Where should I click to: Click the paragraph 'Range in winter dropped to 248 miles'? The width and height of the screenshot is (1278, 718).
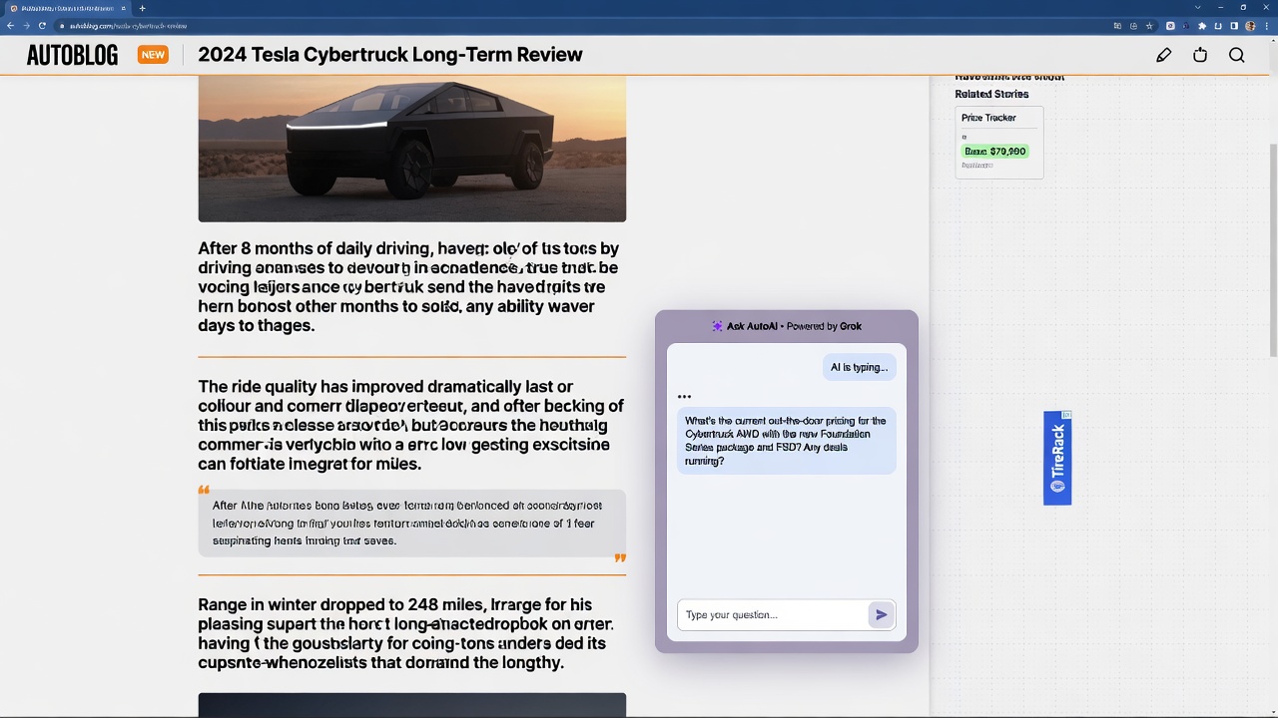[x=405, y=633]
